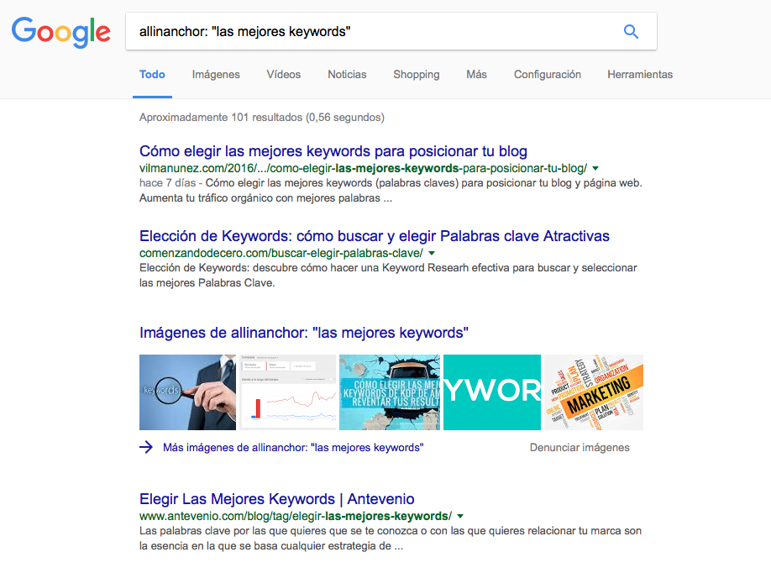Expand dropdown arrow next to antevenio.com URL

[x=460, y=516]
